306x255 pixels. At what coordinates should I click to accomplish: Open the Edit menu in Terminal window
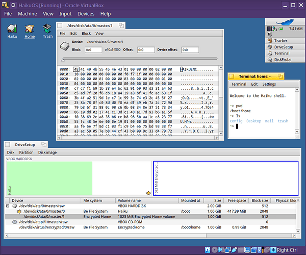click(254, 84)
